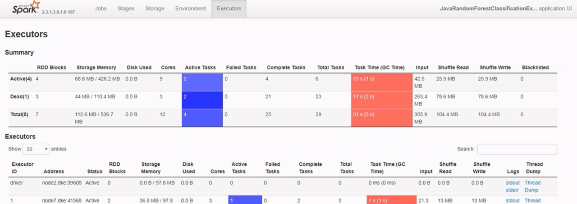Go to the Environment tab
The image size is (577, 204).
tap(190, 9)
